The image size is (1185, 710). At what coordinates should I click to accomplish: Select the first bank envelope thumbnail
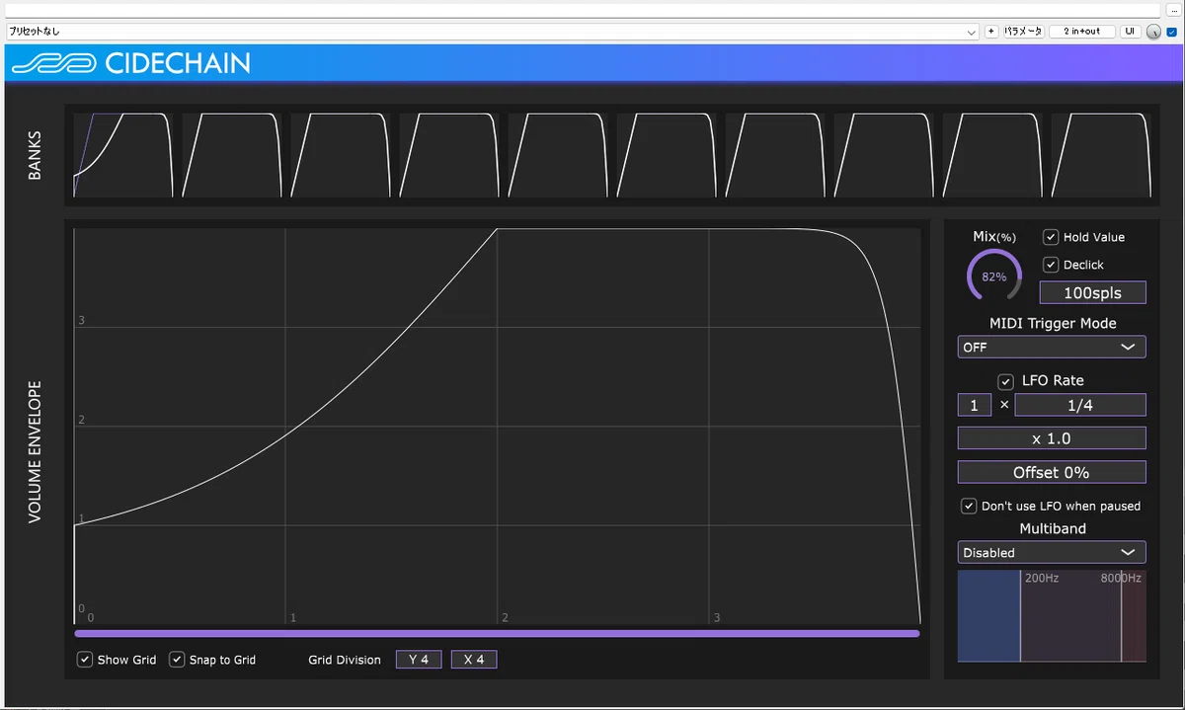pos(122,155)
